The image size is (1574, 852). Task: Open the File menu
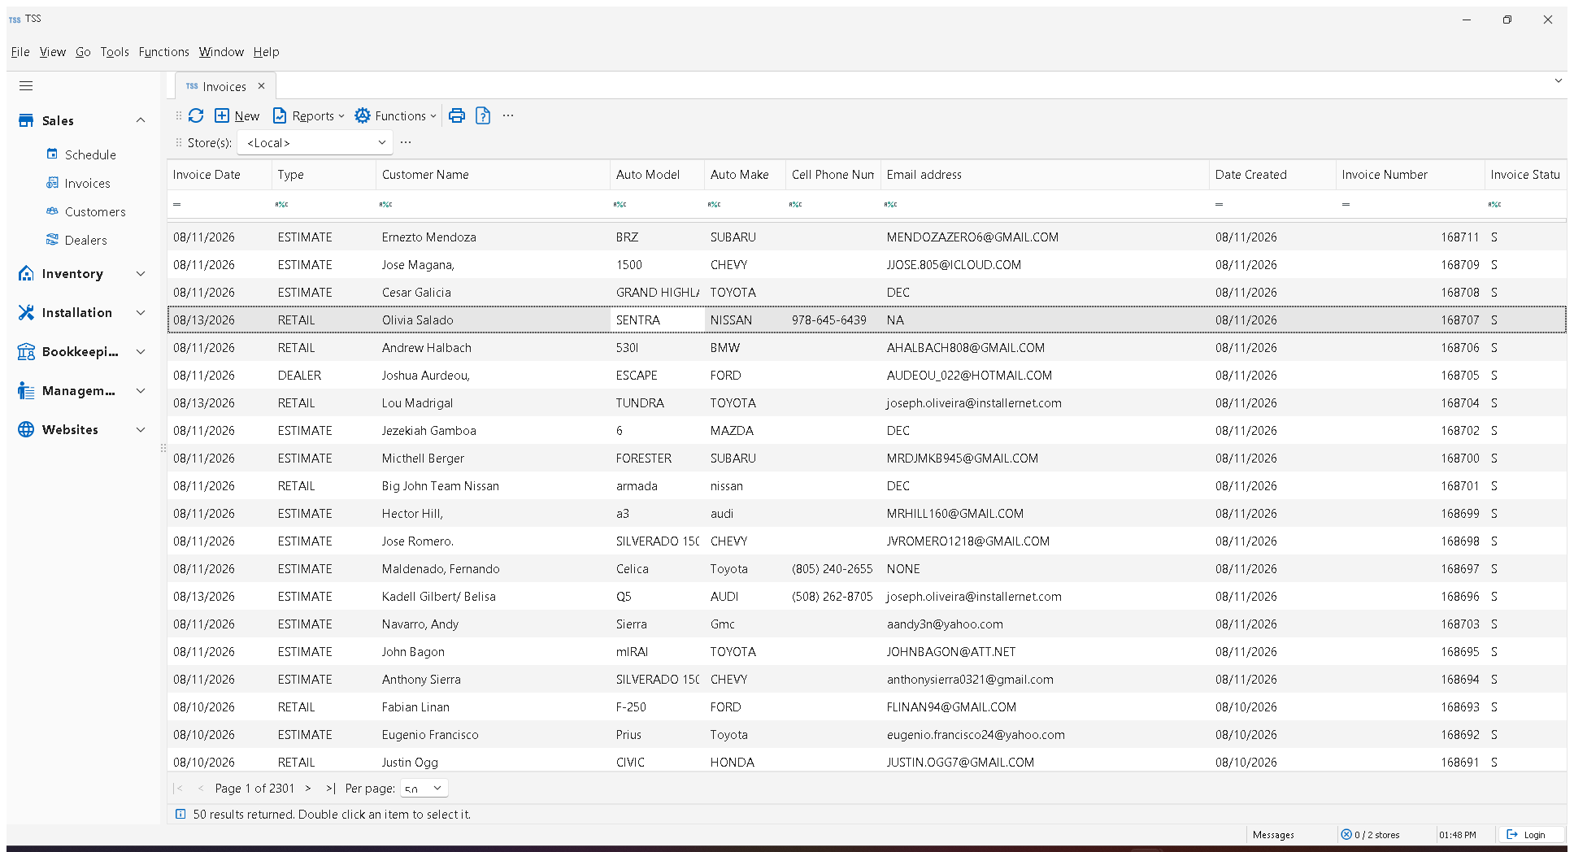point(20,52)
